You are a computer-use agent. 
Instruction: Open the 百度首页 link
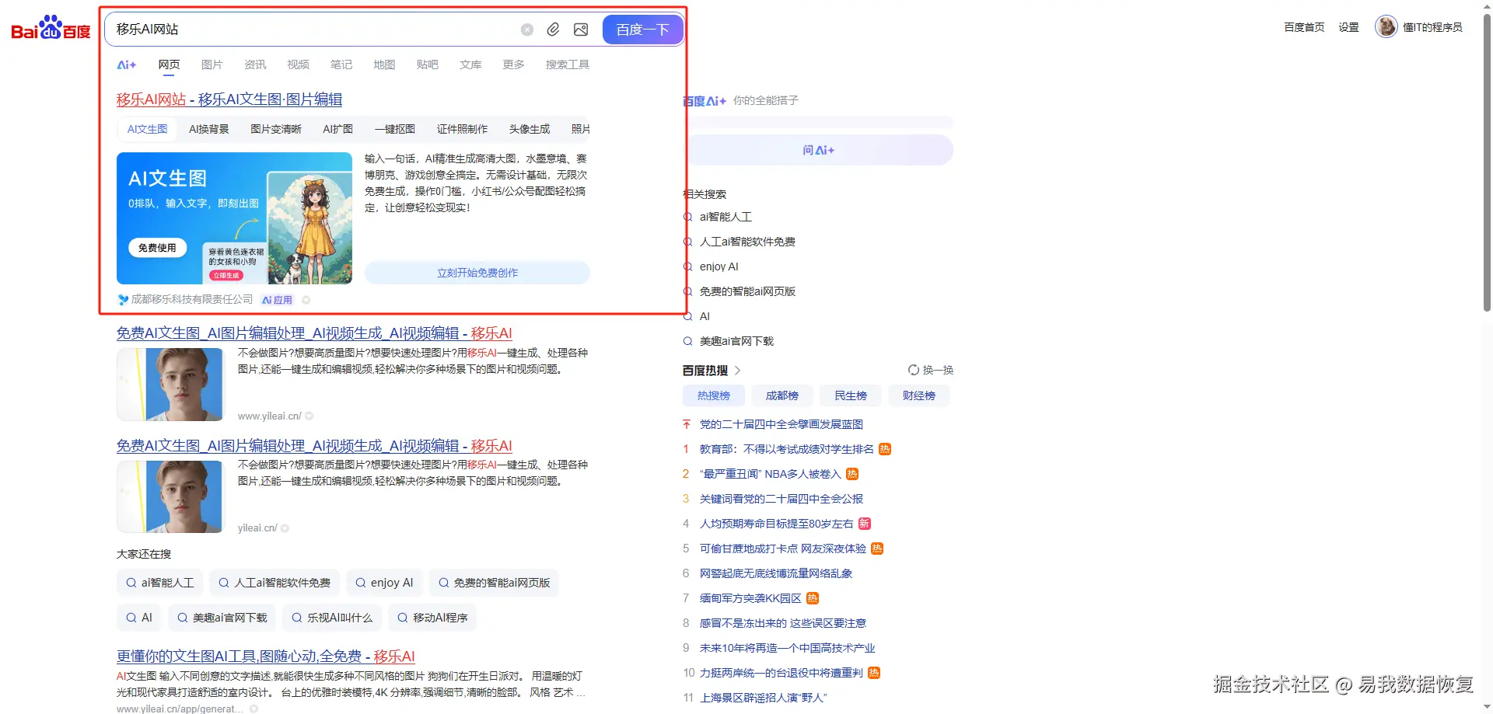point(1304,27)
